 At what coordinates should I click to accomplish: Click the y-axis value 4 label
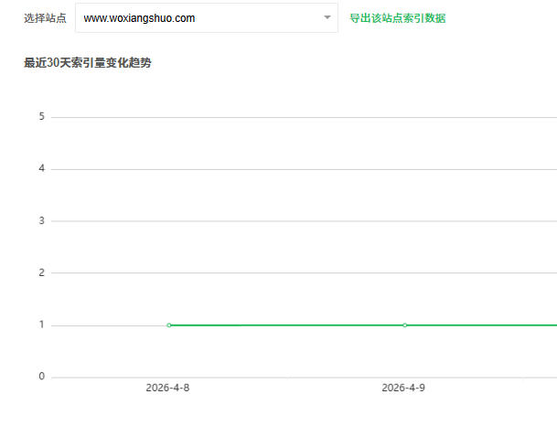pos(42,168)
